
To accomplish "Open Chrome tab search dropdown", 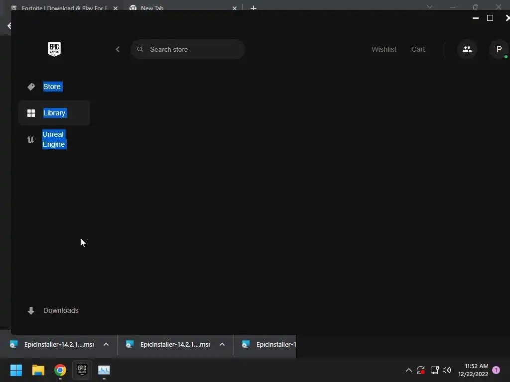I will point(430,7).
